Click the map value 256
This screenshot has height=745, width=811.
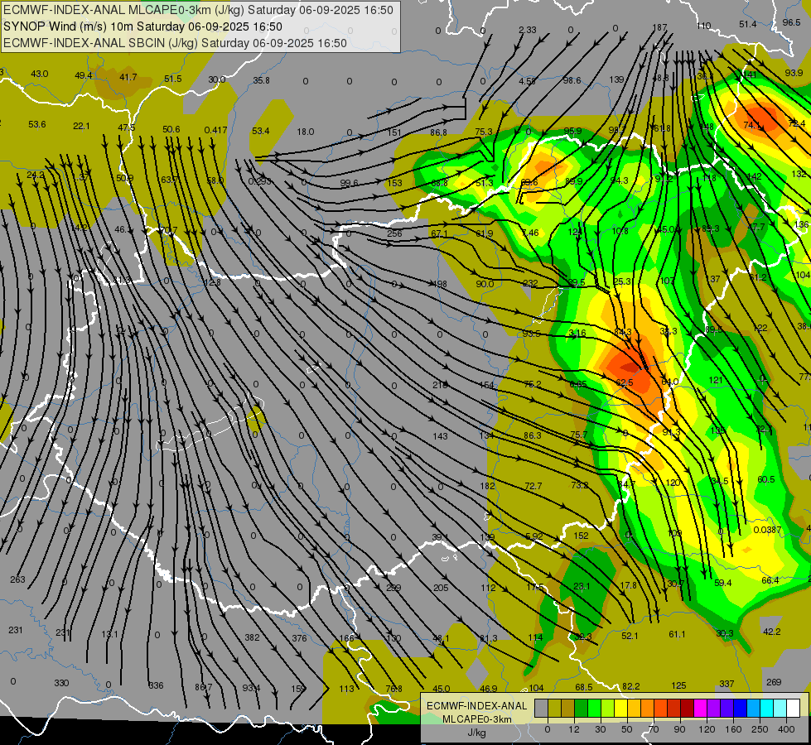click(x=394, y=233)
